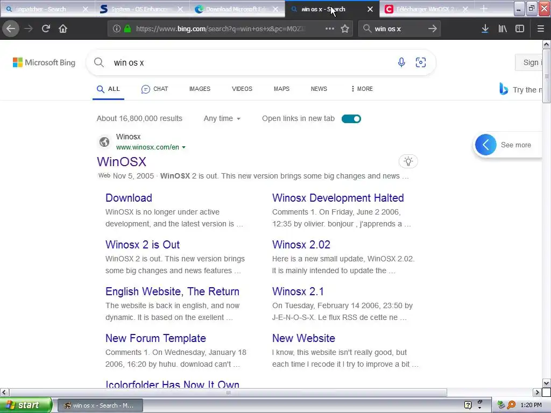Click the lightbulb insights icon beside WinOSX
This screenshot has height=413, width=551.
coord(408,161)
